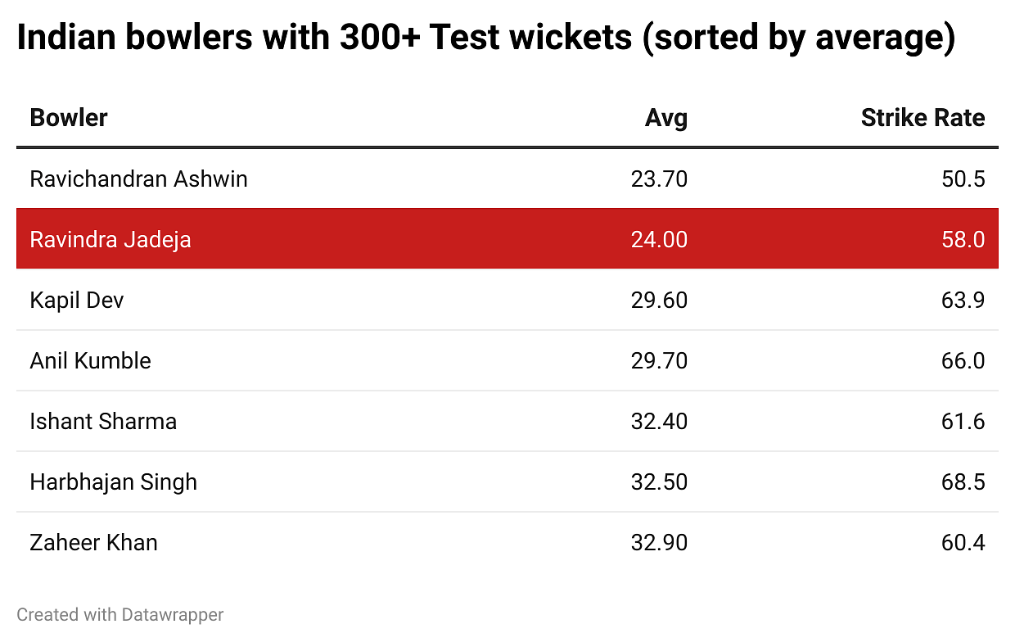Viewport: 1015px width, 642px height.
Task: Click Anil Kumble's 29.70 average
Action: click(x=659, y=360)
